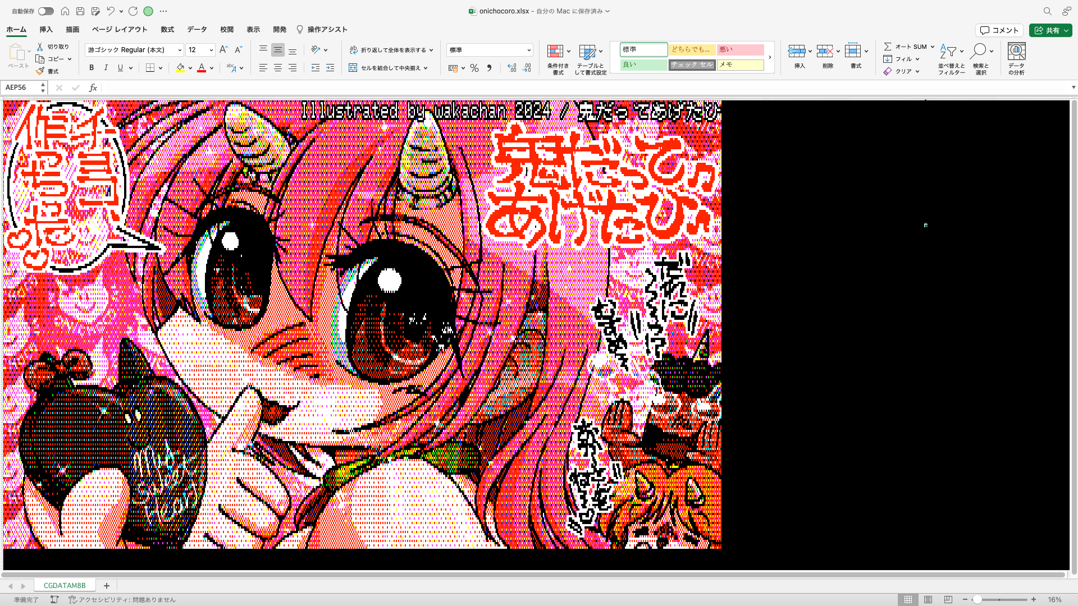Toggle Center horizontal alignment
1078x606 pixels.
tap(277, 68)
